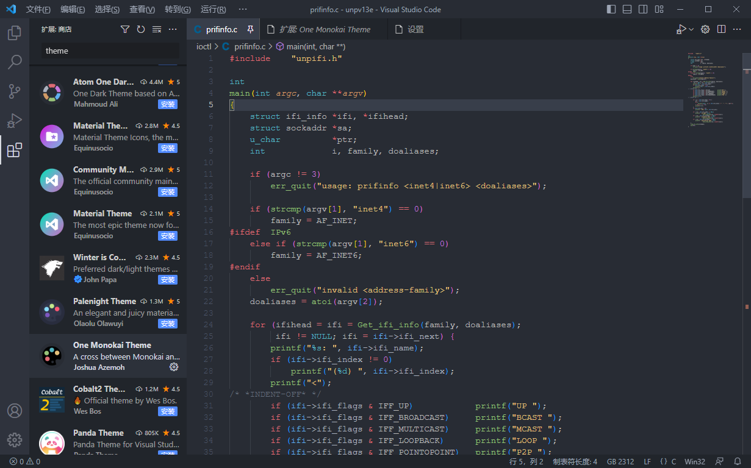Install Material Theme Icons extension
Image resolution: width=751 pixels, height=468 pixels.
pyautogui.click(x=168, y=148)
